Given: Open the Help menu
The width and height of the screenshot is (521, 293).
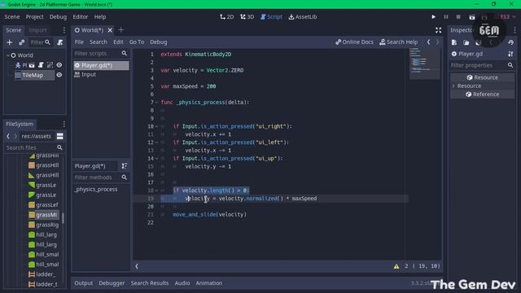Looking at the screenshot, I should point(99,17).
